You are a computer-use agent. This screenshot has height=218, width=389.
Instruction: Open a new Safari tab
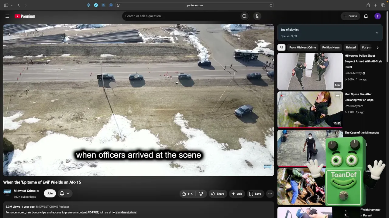pos(376,5)
